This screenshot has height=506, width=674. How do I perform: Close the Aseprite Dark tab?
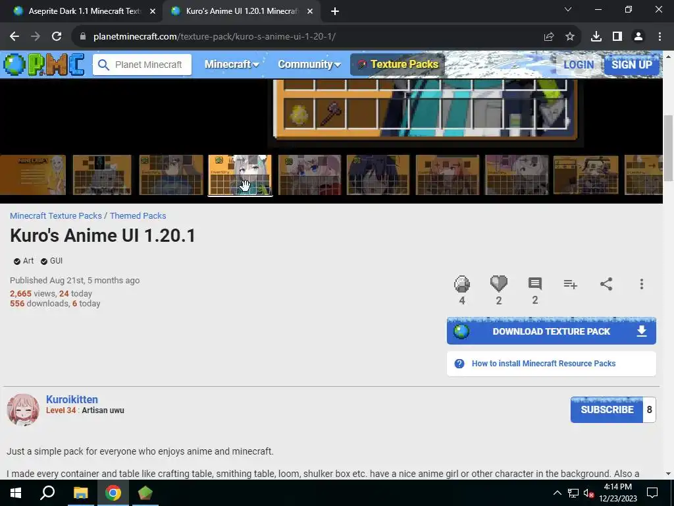tap(153, 11)
